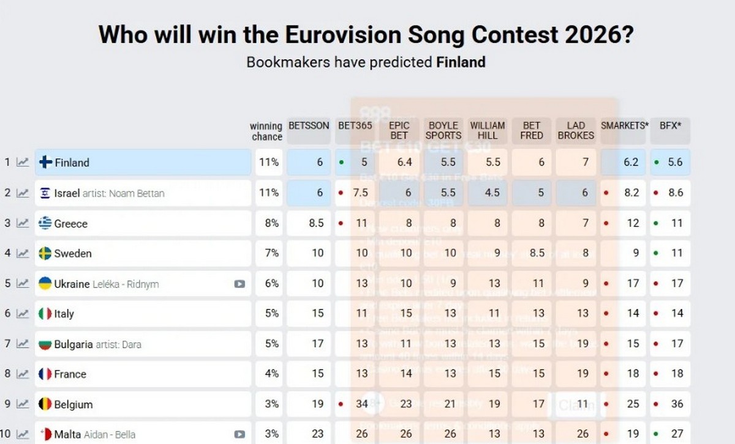Open Greece's odds trend chart icon

click(23, 223)
